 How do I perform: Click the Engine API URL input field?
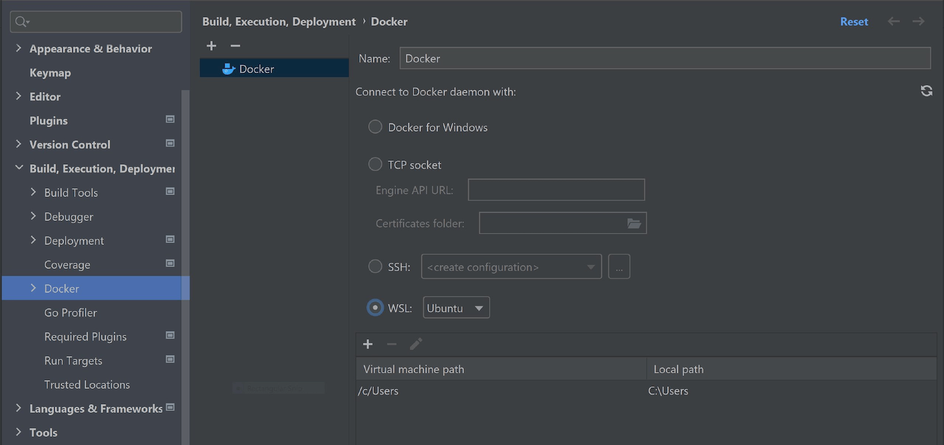(x=556, y=189)
